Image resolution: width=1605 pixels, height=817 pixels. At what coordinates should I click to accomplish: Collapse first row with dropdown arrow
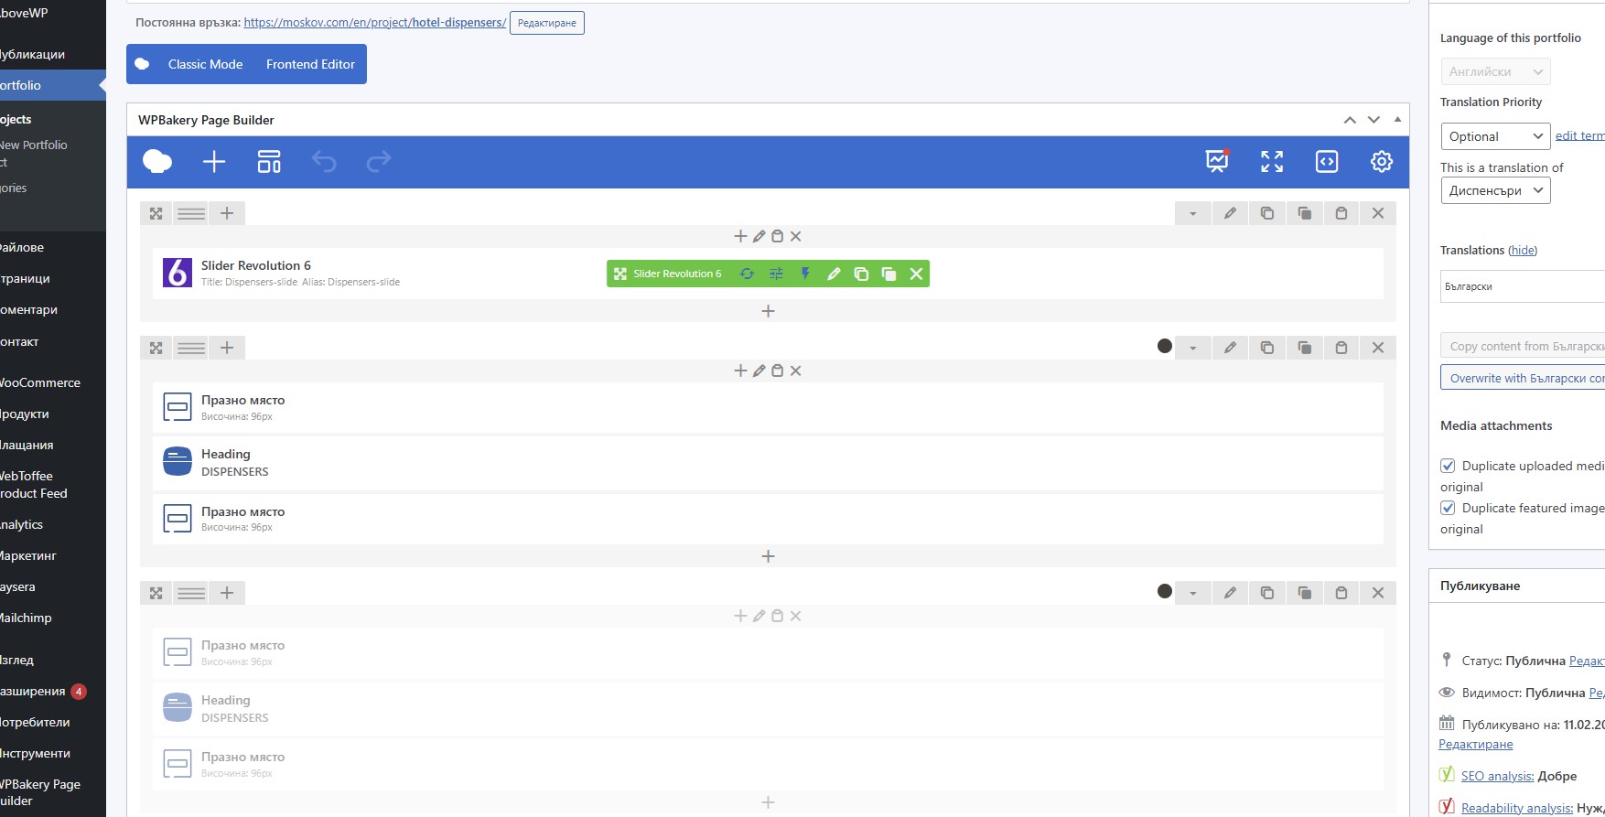pos(1193,213)
